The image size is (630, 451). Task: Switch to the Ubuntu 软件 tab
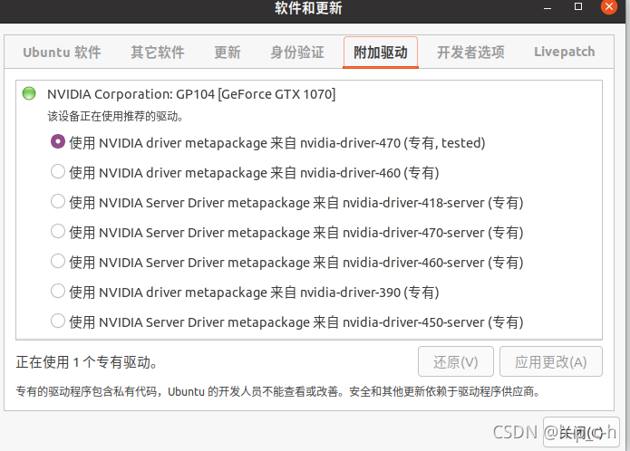[x=62, y=53]
